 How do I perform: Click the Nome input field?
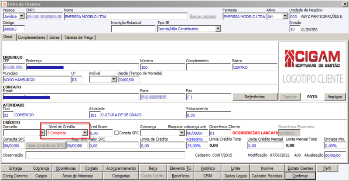click(x=126, y=17)
